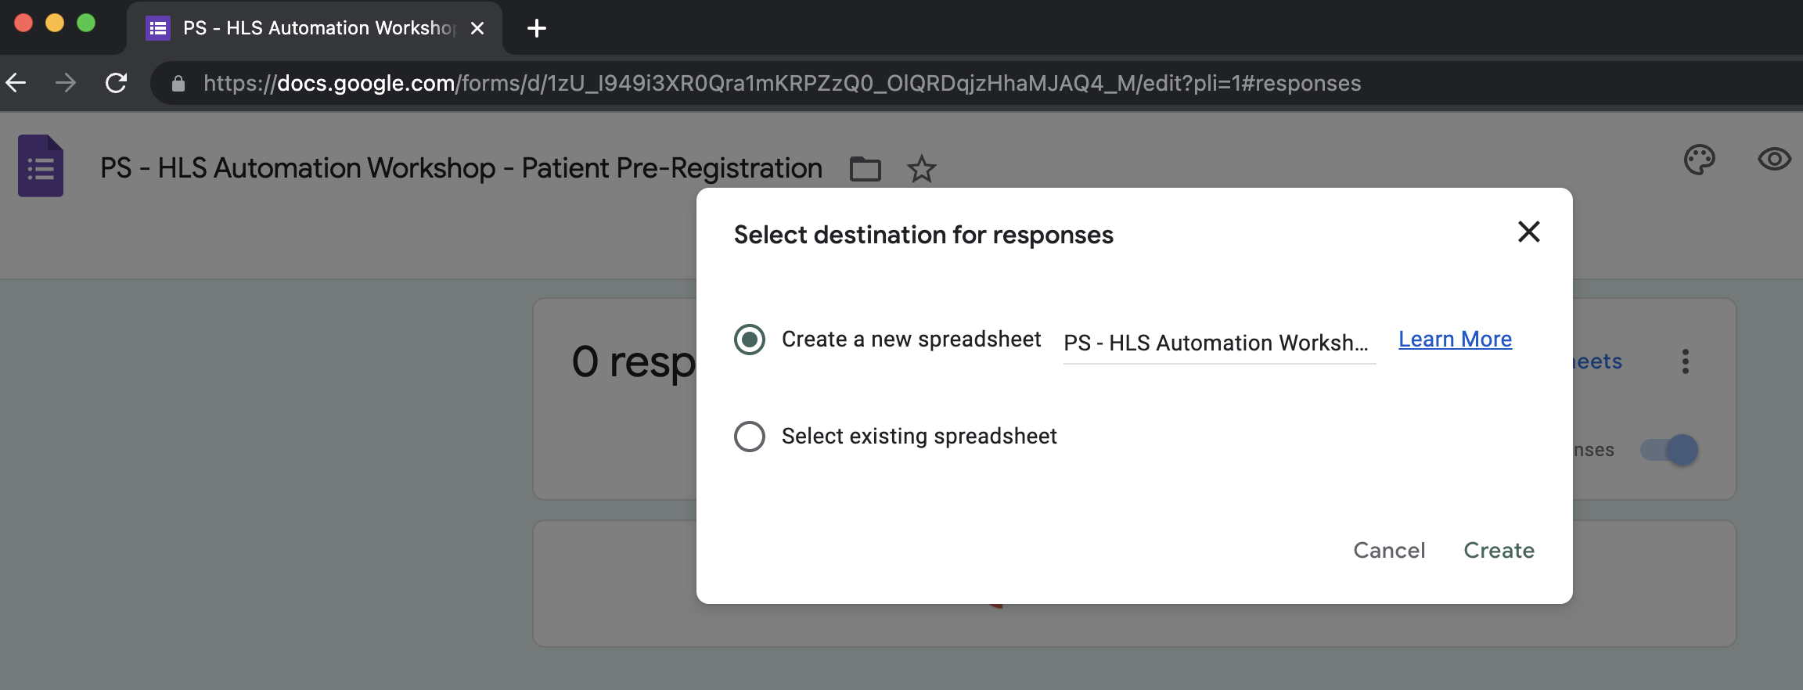The image size is (1803, 690).
Task: Reload the page
Action: point(117,83)
